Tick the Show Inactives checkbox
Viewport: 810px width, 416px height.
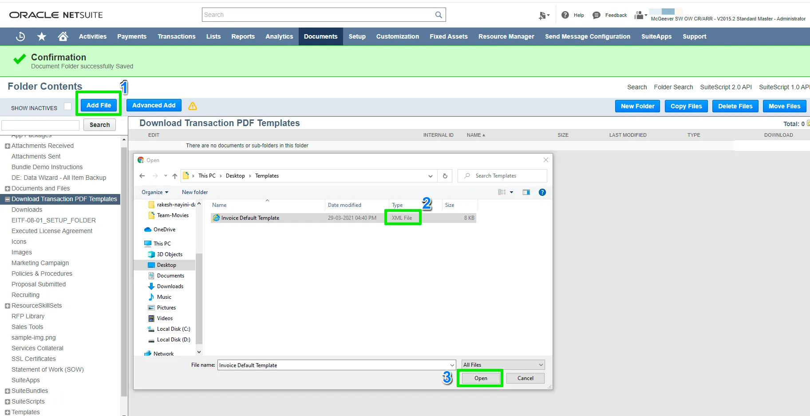click(x=67, y=107)
